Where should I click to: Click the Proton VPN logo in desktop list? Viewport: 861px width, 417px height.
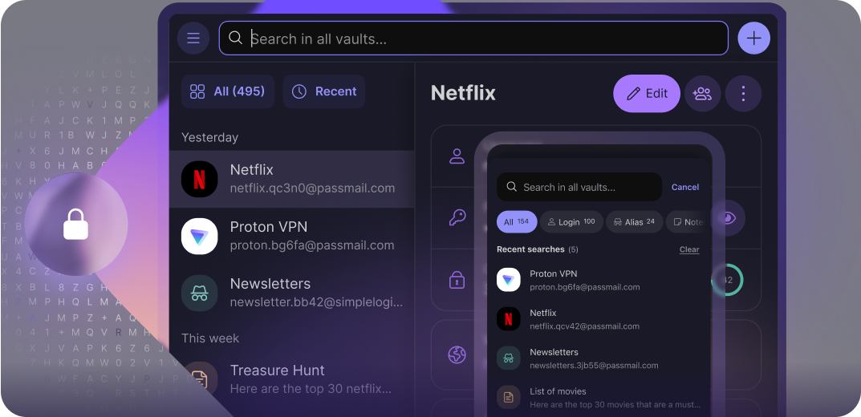(x=199, y=236)
